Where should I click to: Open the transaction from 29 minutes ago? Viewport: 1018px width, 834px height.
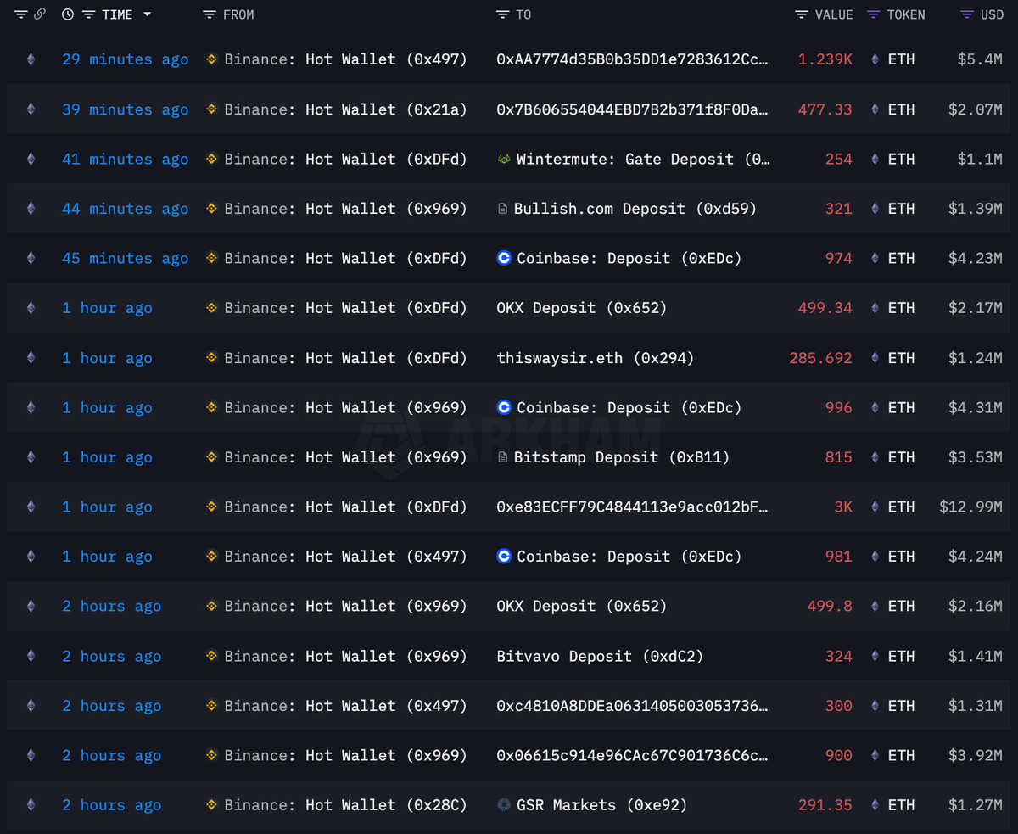(125, 59)
